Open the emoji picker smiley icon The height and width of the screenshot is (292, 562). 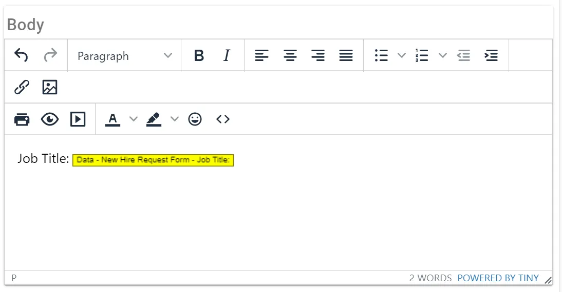(195, 119)
